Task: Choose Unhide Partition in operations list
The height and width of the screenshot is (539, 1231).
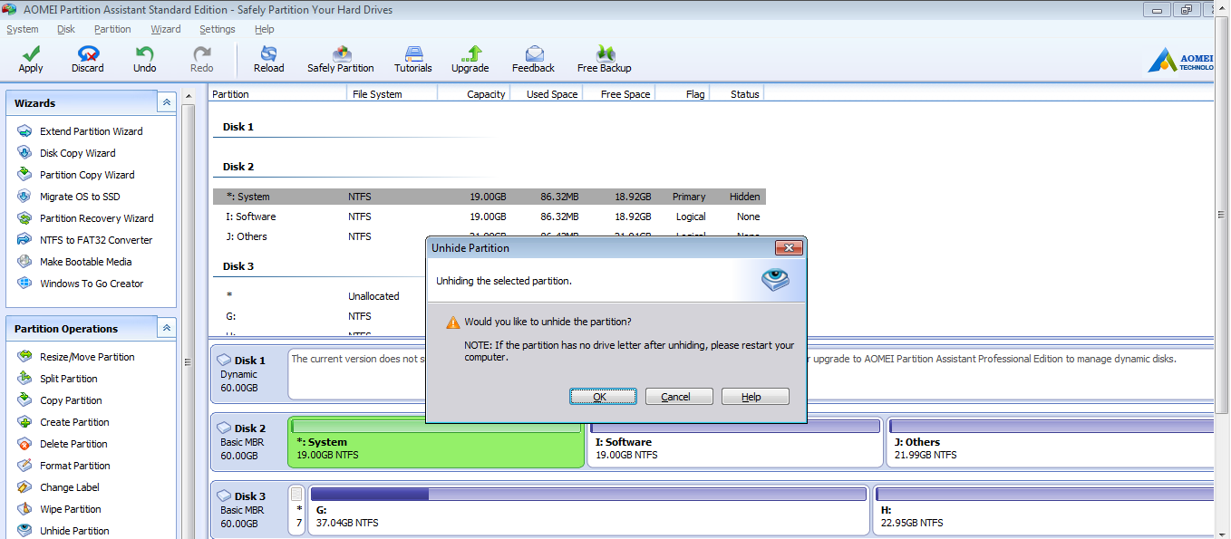Action: pos(74,531)
